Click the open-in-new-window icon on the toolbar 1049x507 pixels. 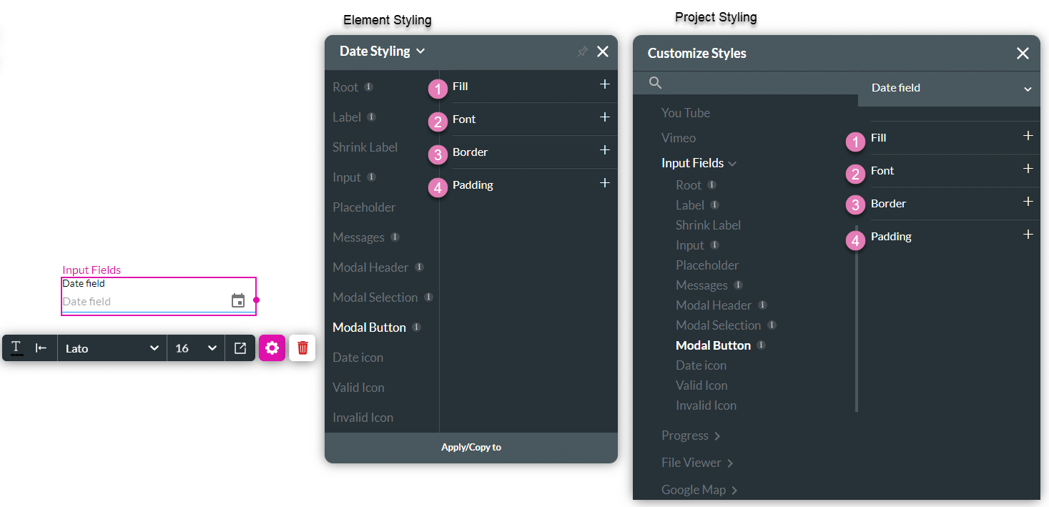tap(240, 348)
